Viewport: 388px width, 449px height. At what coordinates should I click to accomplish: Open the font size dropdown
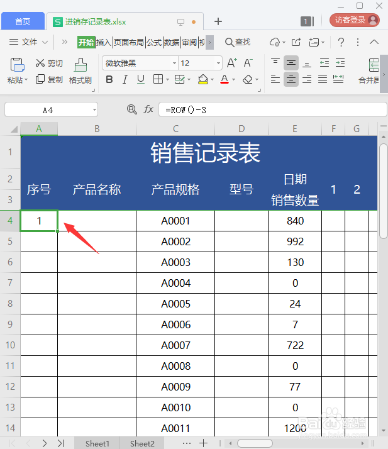tap(218, 63)
